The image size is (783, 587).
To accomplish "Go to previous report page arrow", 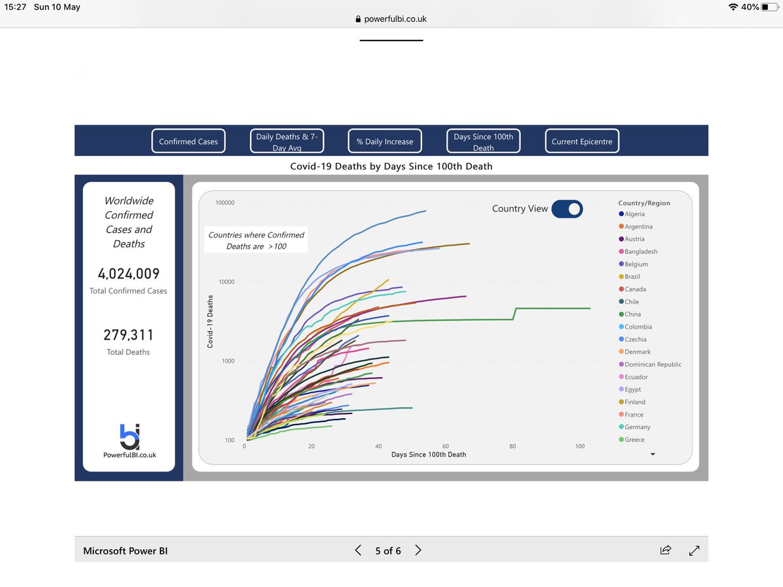I will (x=358, y=550).
